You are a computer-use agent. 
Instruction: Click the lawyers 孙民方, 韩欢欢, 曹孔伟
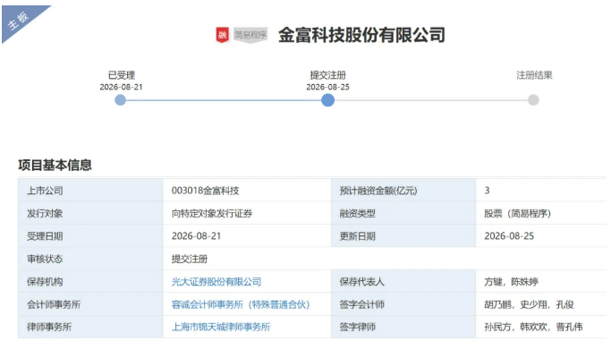click(x=533, y=327)
